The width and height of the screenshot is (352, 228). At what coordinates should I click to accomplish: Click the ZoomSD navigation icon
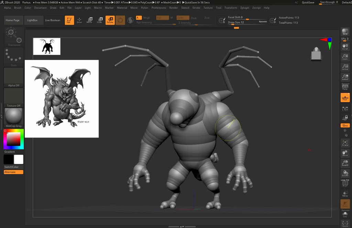pyautogui.click(x=345, y=163)
